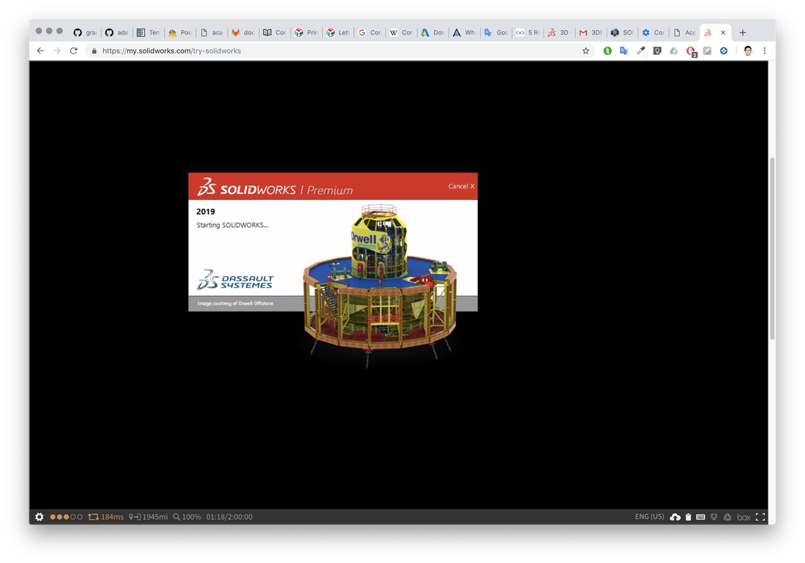This screenshot has height=563, width=805.
Task: Click the 01:18/2:00:00 session timer
Action: point(229,517)
